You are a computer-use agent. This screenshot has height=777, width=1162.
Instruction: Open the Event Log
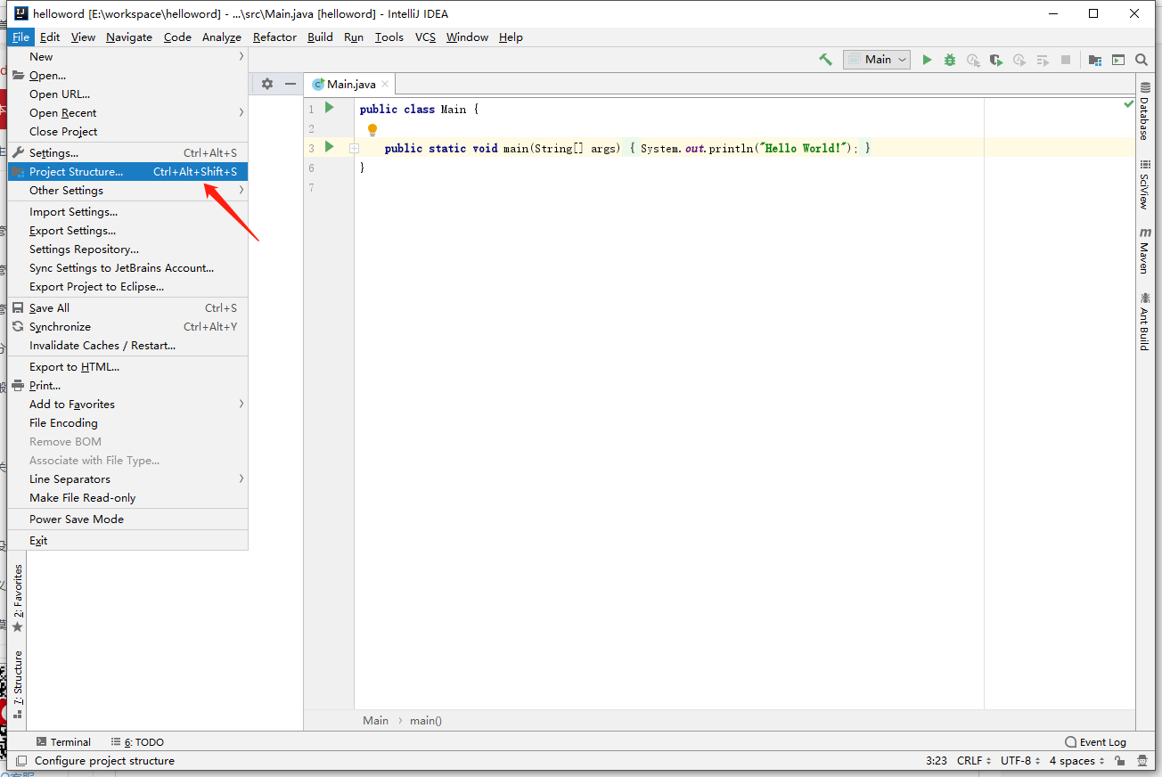[1096, 741]
